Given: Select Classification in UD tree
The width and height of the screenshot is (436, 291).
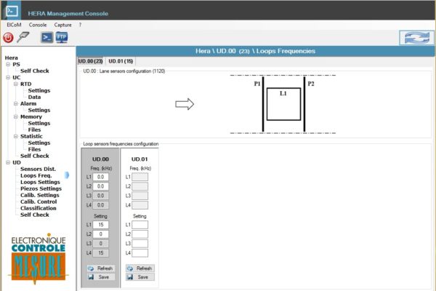Looking at the screenshot, I should pos(39,208).
